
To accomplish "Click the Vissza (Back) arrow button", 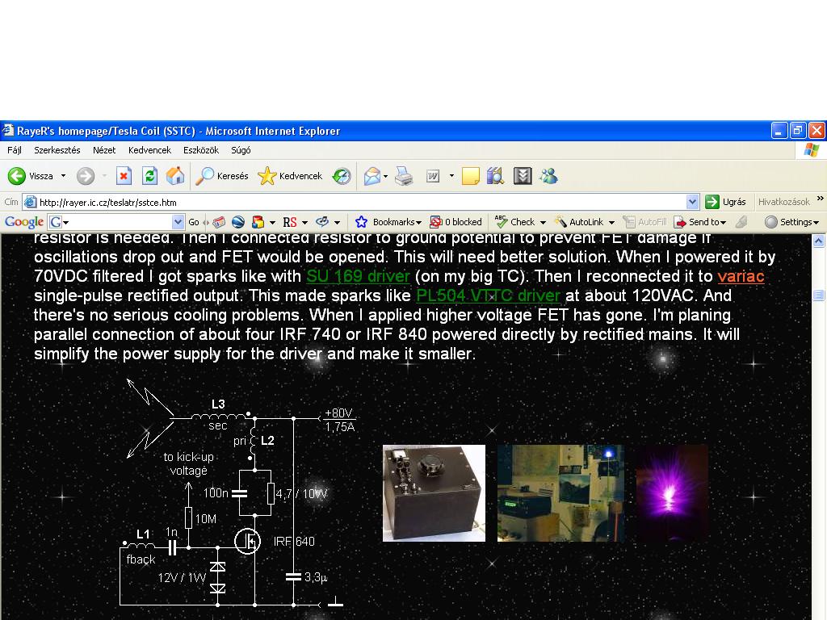I will point(31,176).
